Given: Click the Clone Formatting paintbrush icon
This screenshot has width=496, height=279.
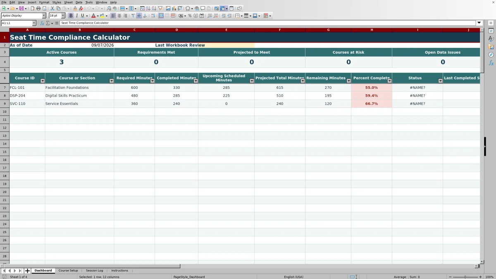Looking at the screenshot, I should point(75,8).
